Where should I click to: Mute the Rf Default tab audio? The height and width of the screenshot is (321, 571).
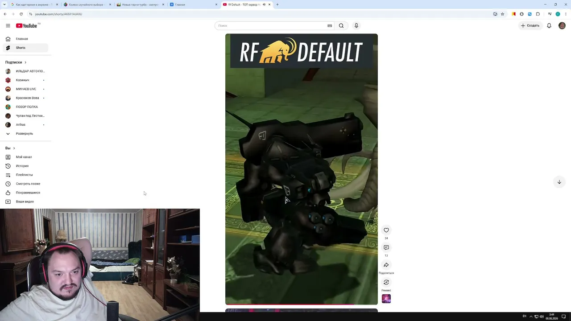coord(264,4)
